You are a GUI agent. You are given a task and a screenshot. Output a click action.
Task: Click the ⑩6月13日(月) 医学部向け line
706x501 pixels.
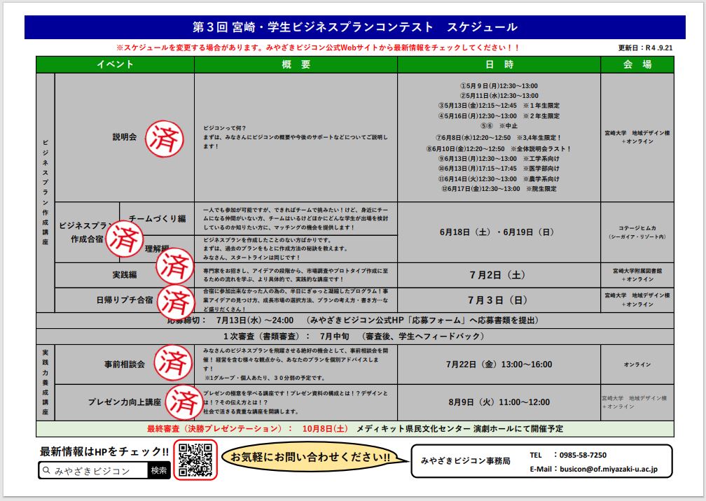click(499, 169)
